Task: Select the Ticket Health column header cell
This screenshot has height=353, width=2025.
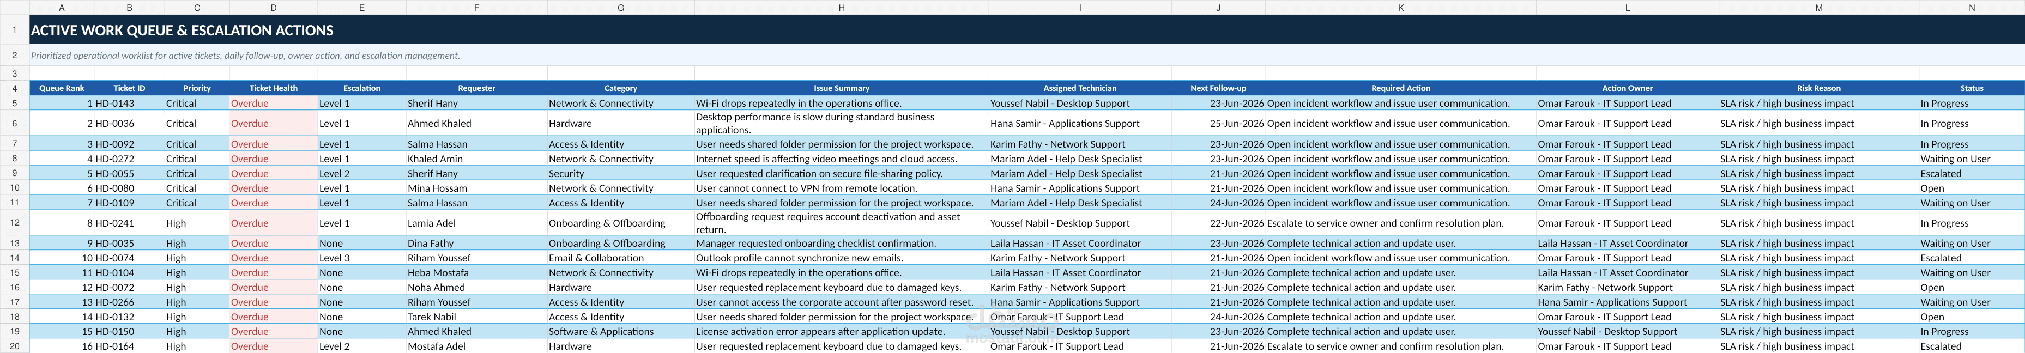Action: coord(273,88)
